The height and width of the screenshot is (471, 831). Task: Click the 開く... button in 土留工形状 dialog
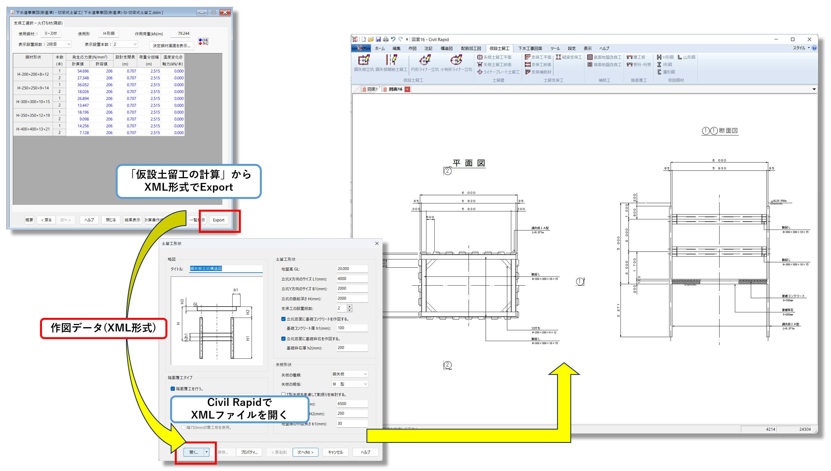[x=194, y=452]
